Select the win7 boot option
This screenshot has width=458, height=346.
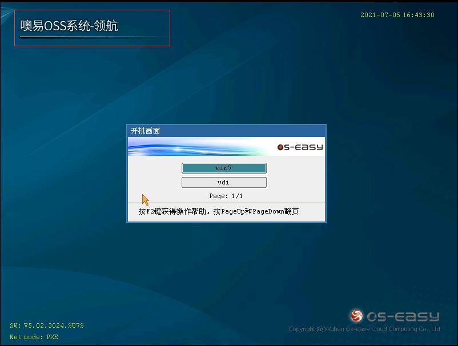tap(224, 168)
